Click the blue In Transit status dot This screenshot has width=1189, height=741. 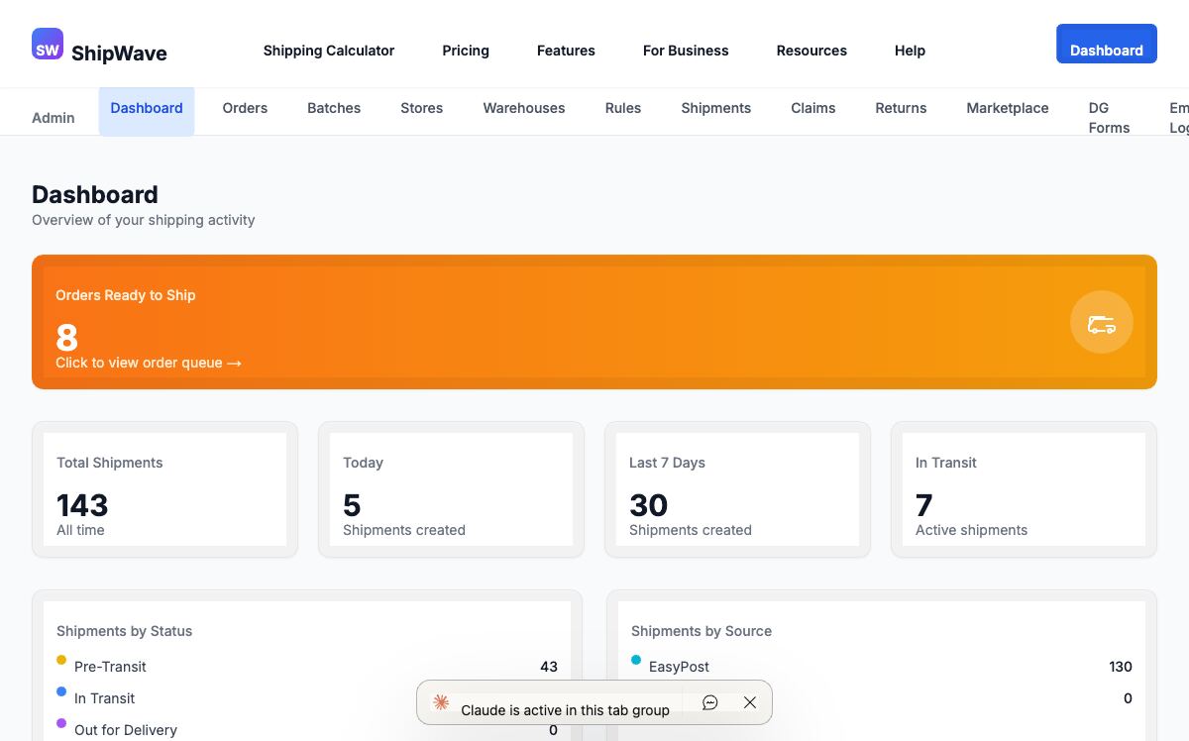pos(61,691)
